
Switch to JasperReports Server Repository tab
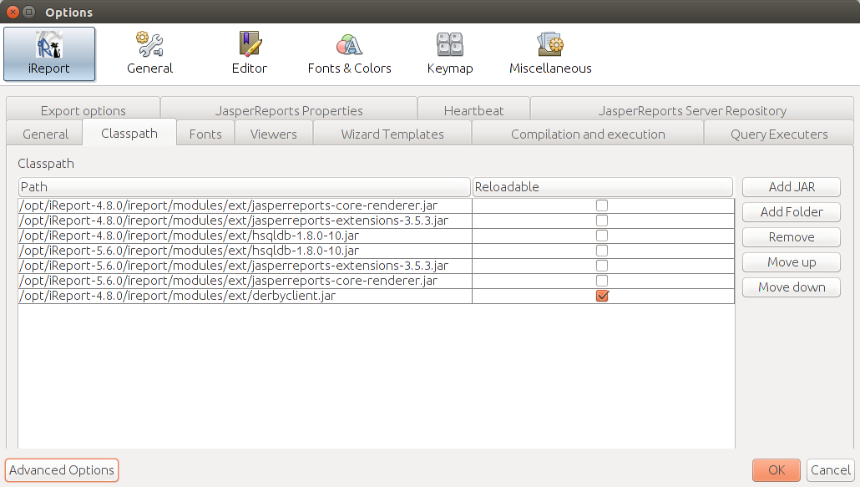click(692, 110)
